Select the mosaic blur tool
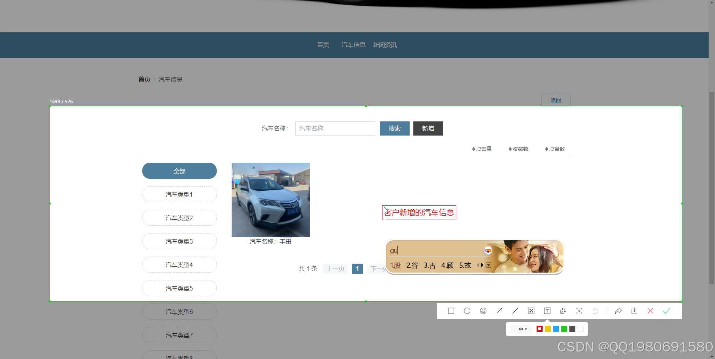Screen dimensions: 715x359 (531, 311)
